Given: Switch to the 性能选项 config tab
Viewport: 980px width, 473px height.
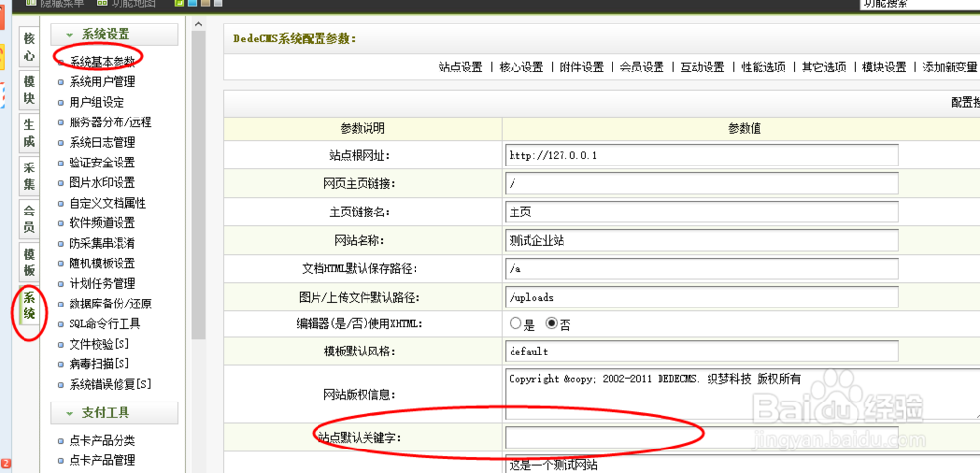Looking at the screenshot, I should [763, 68].
